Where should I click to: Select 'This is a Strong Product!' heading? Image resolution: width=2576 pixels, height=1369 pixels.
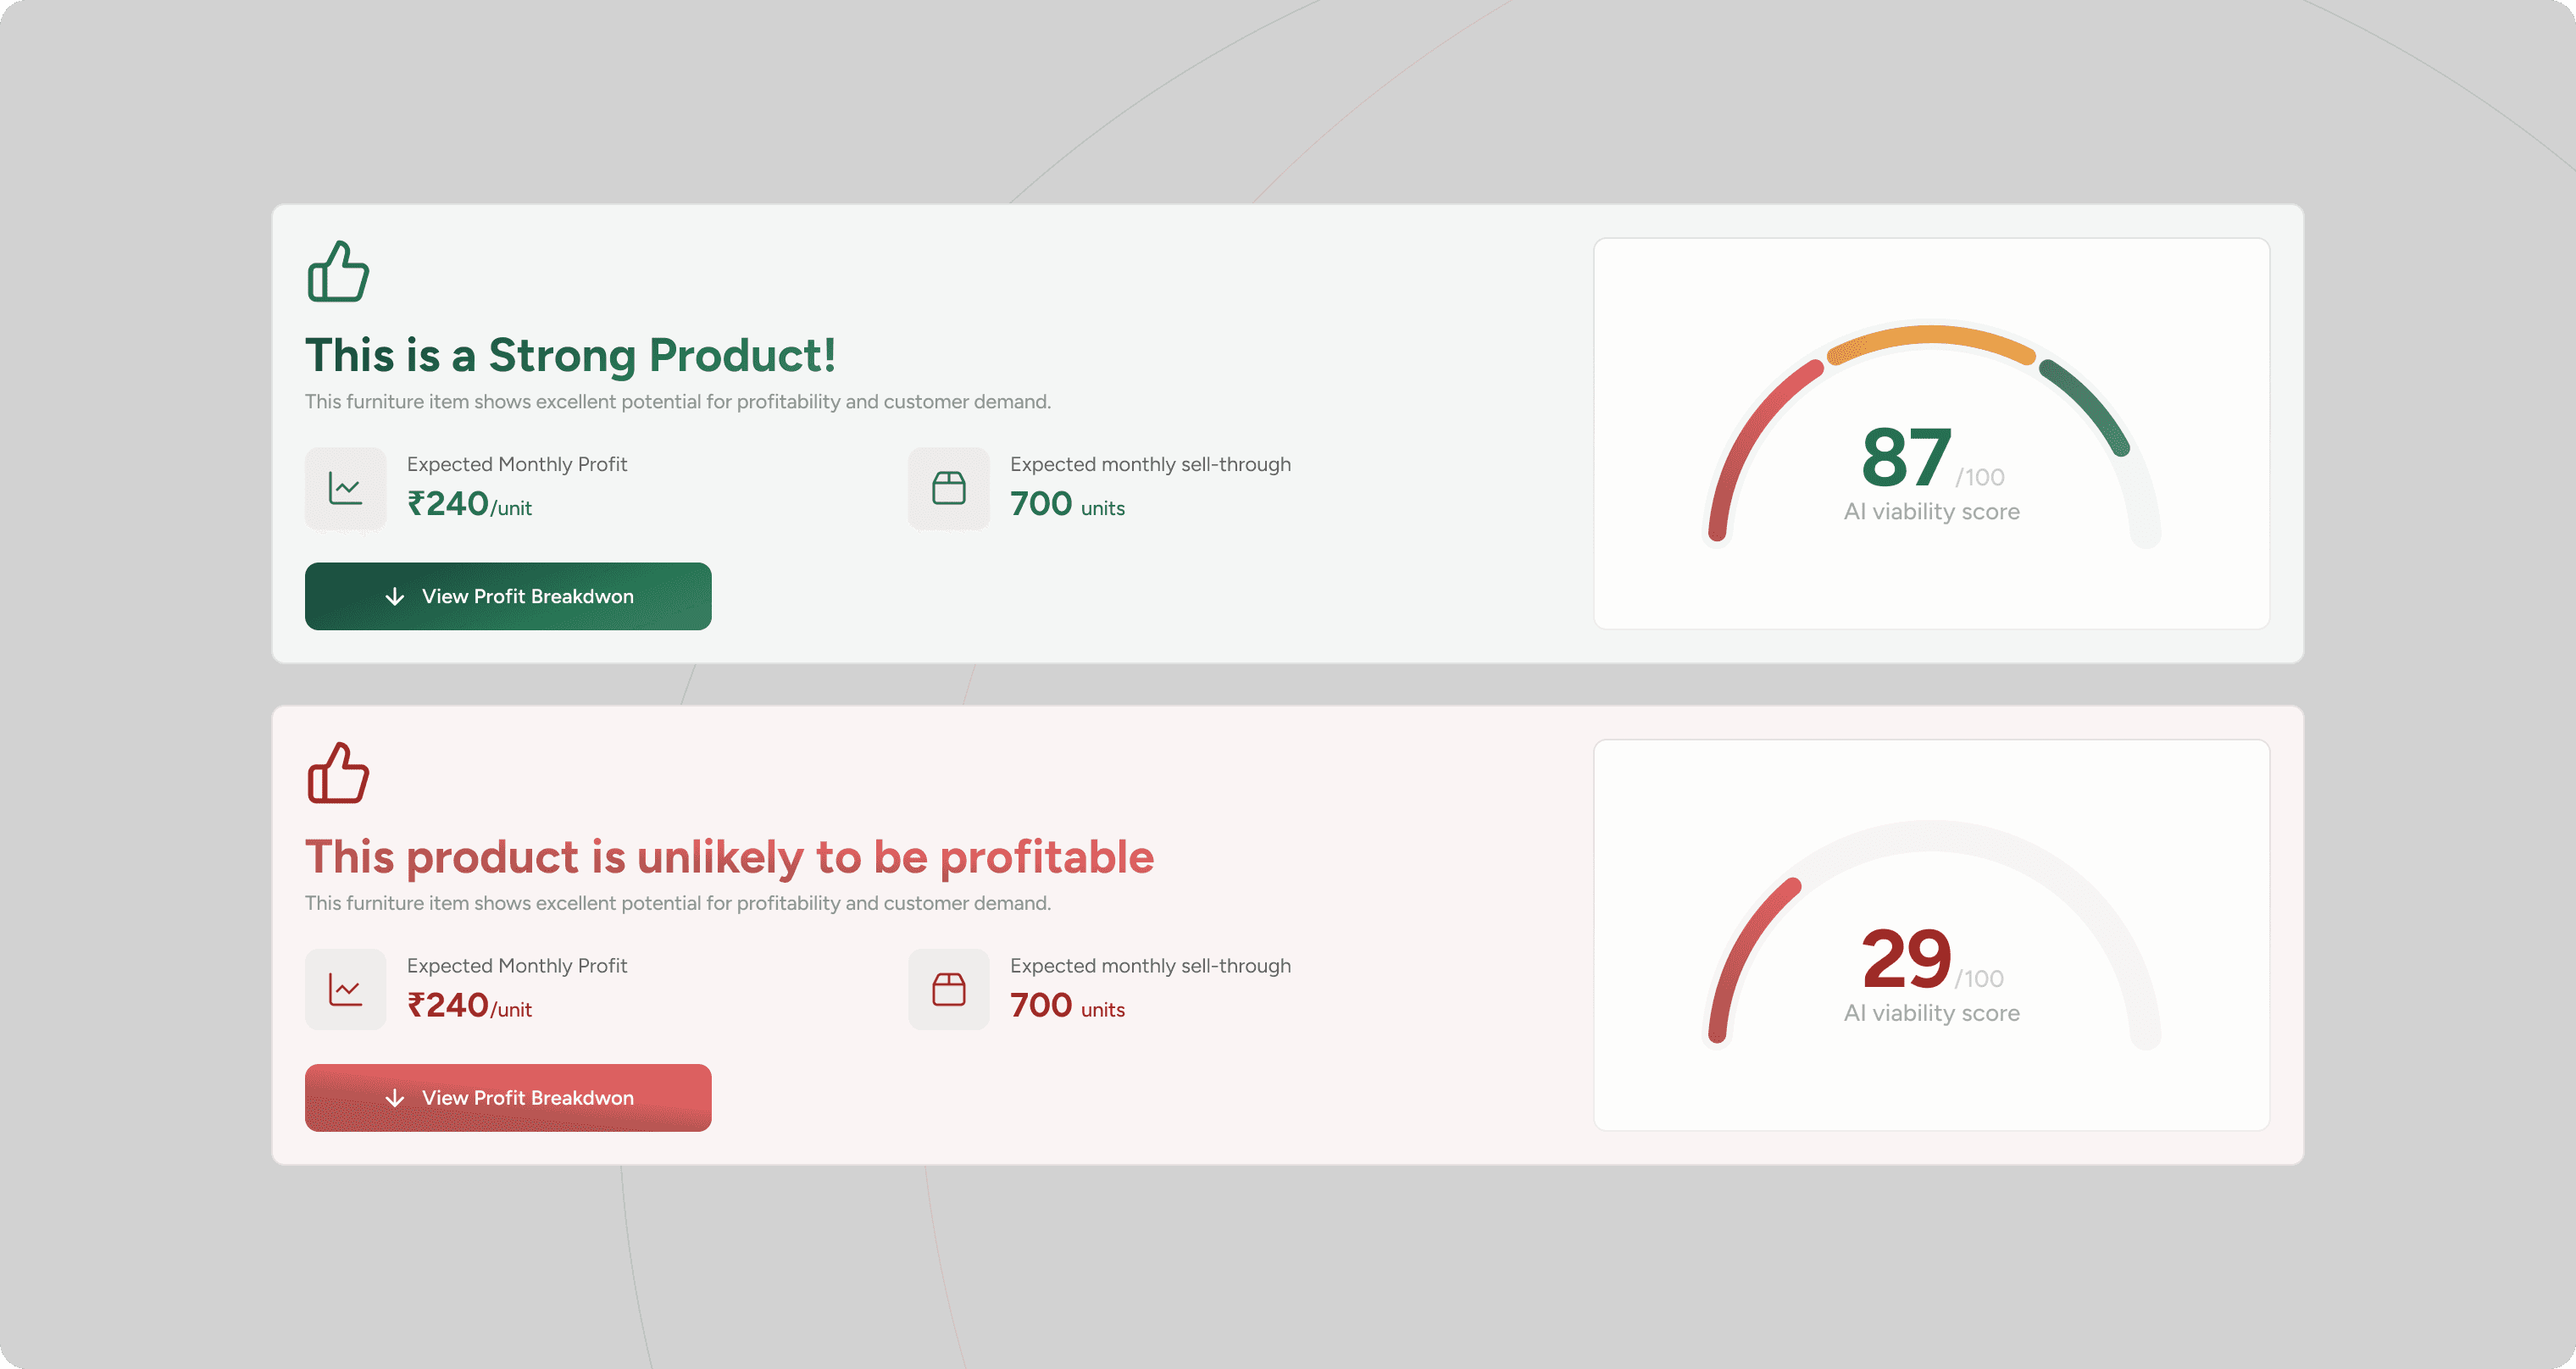[x=570, y=356]
